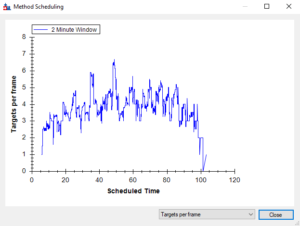Click the resize grip at window corner
The width and height of the screenshot is (300, 226).
(297, 223)
